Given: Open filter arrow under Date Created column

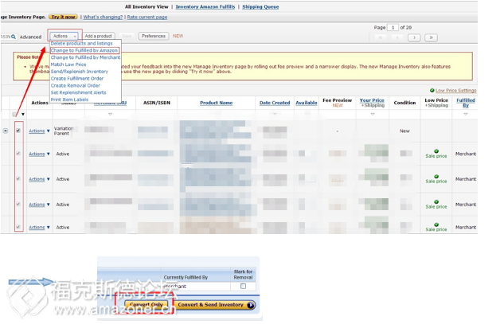Looking at the screenshot, I should 275,114.
